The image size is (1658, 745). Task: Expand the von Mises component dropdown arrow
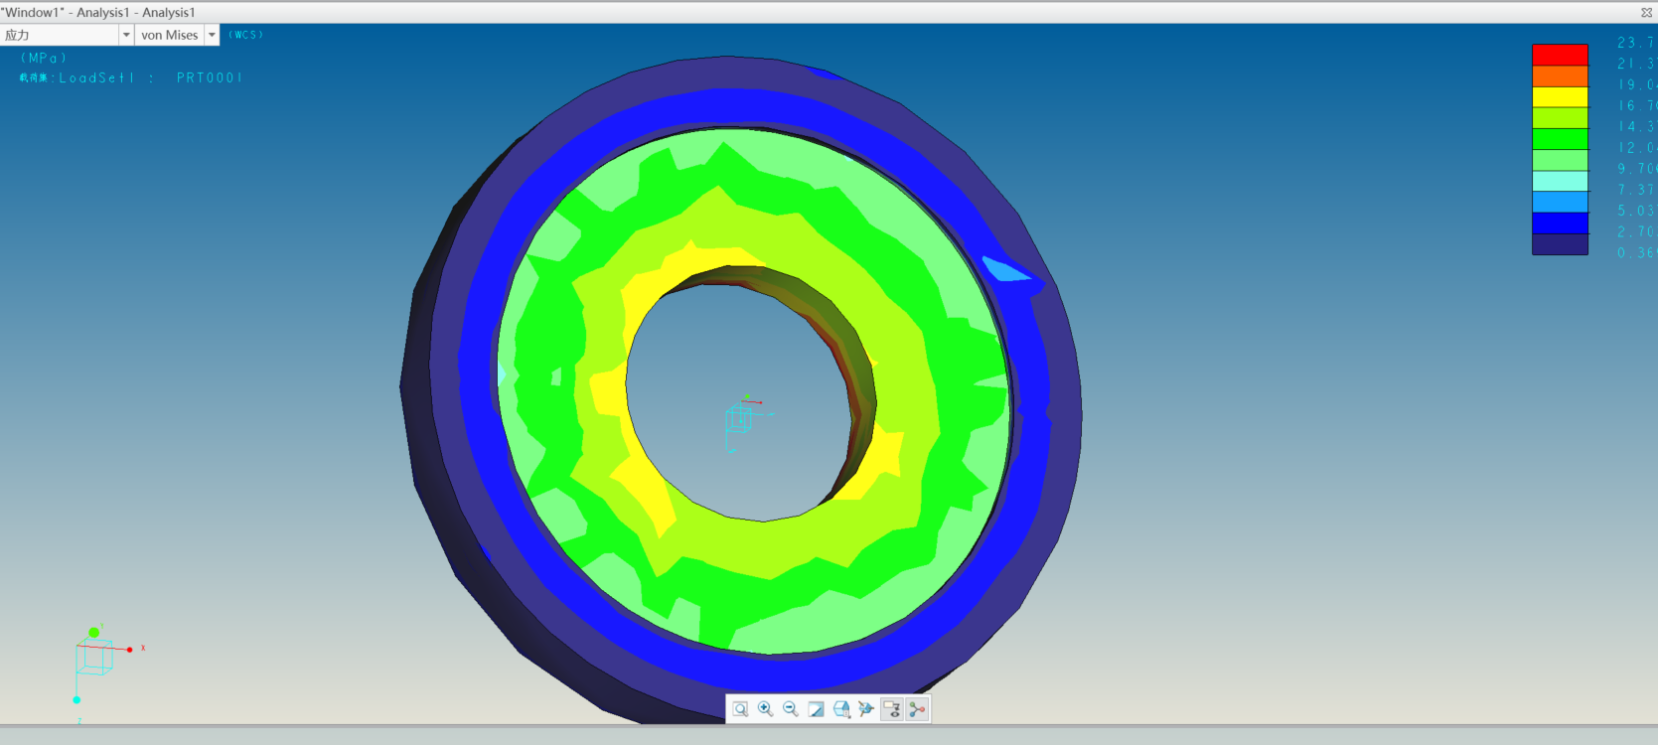(212, 35)
